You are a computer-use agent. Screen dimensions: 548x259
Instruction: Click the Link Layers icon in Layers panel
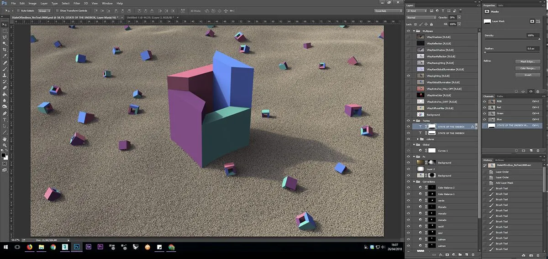(x=434, y=254)
